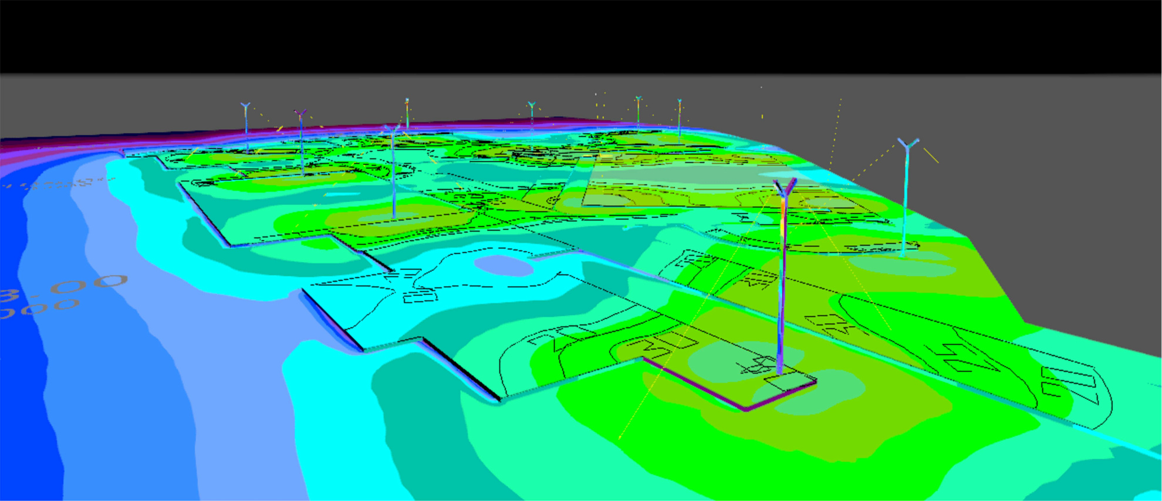
Task: Click the black sky area above horizon
Action: pos(581,35)
